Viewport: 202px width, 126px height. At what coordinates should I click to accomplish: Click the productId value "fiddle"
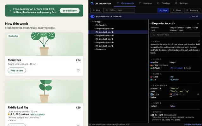pos(174,89)
